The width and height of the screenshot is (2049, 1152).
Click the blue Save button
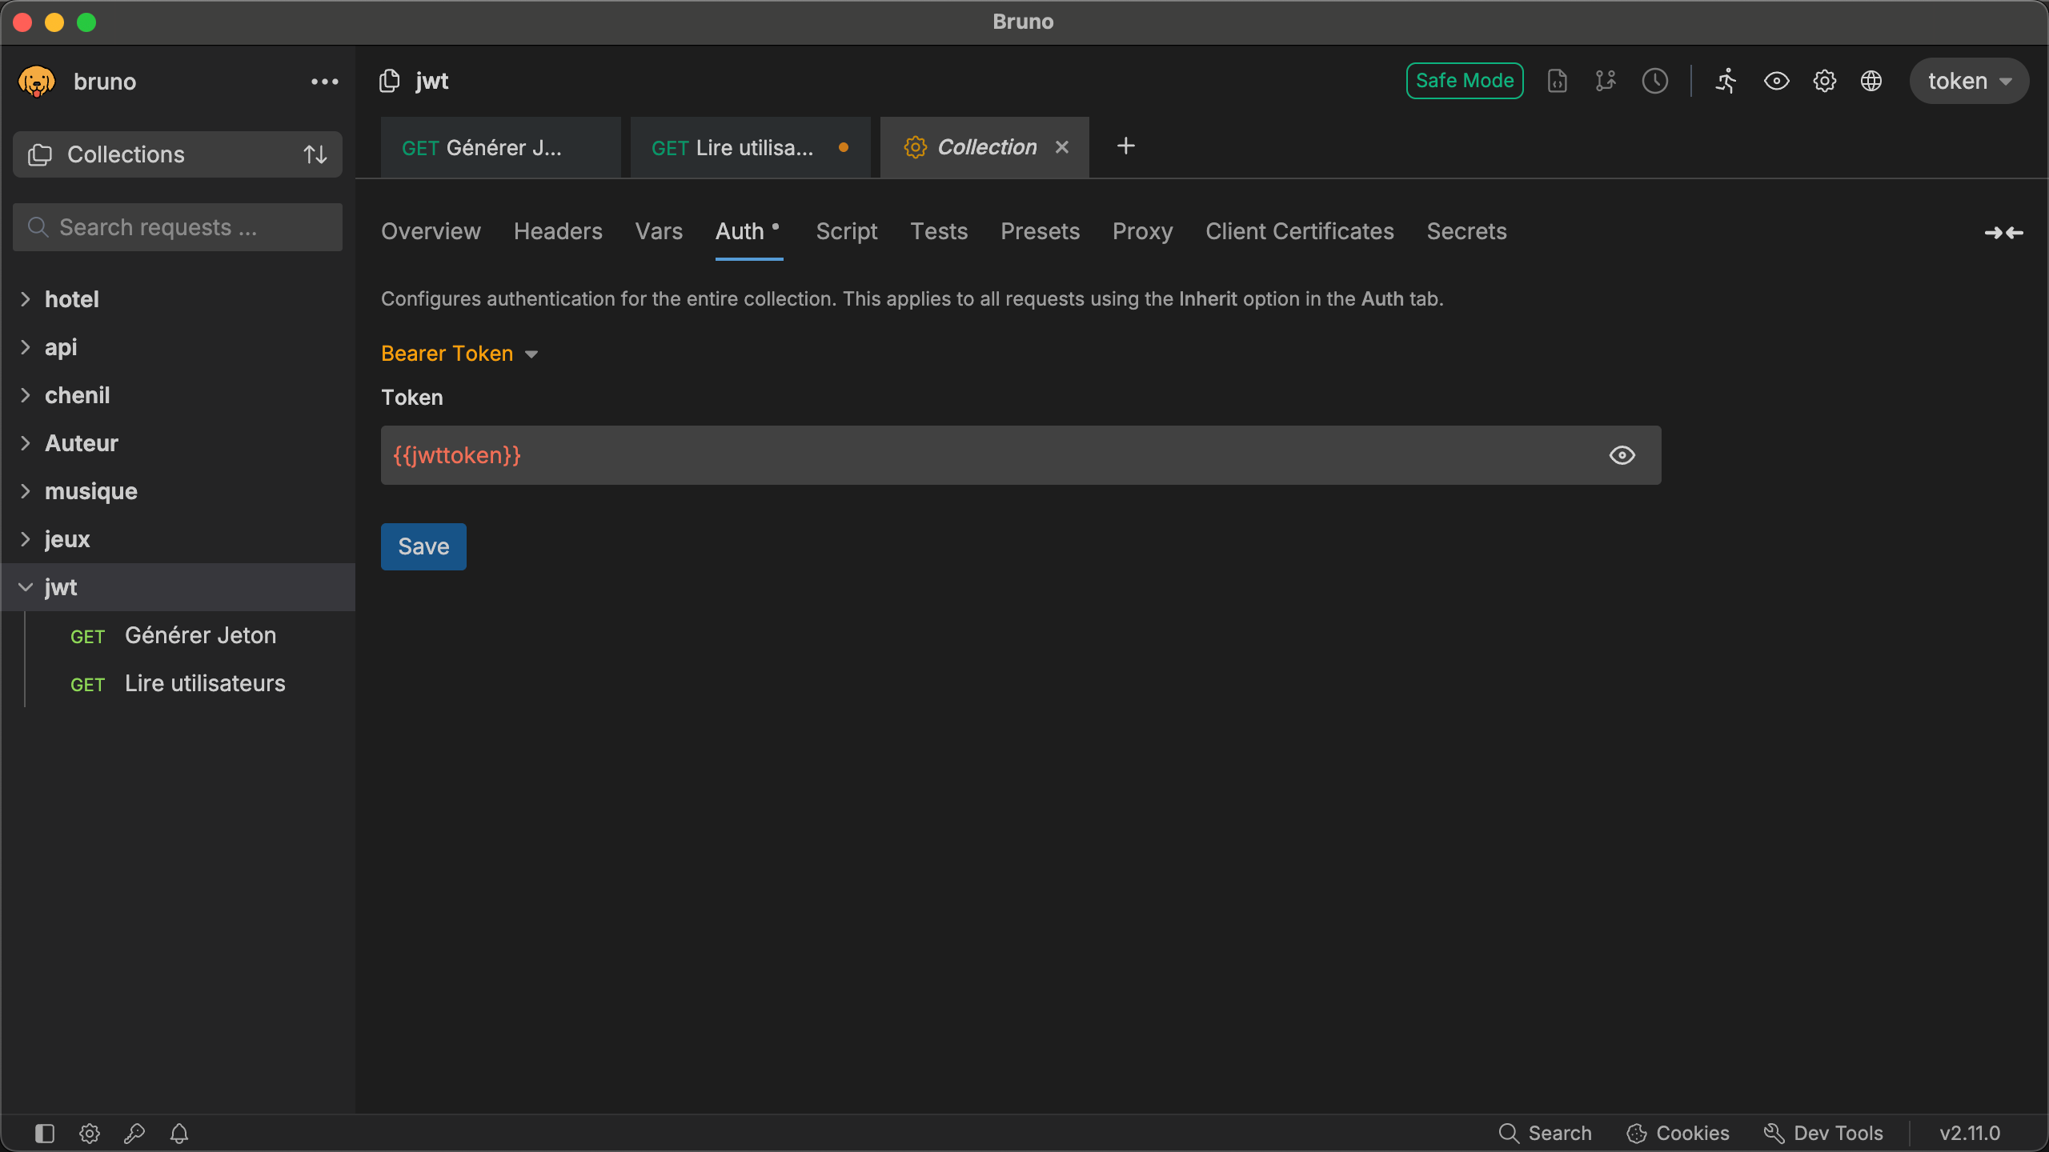point(423,546)
